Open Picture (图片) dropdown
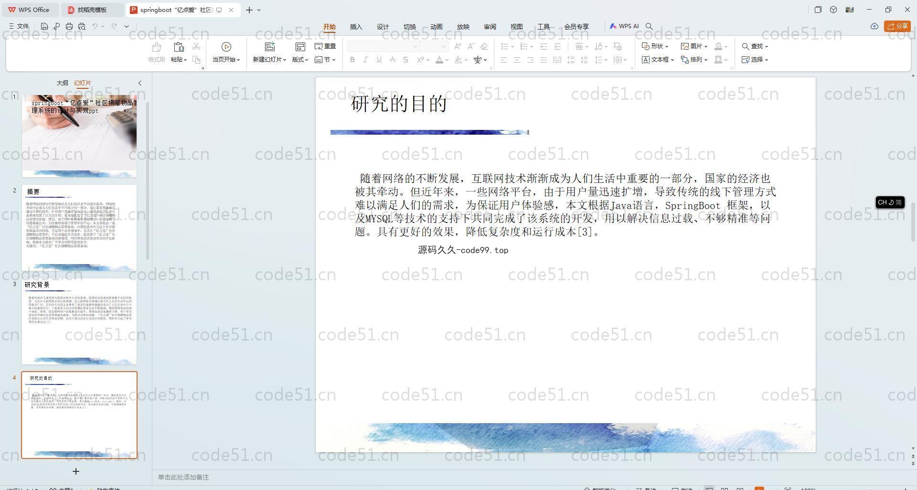The image size is (917, 490). (694, 46)
